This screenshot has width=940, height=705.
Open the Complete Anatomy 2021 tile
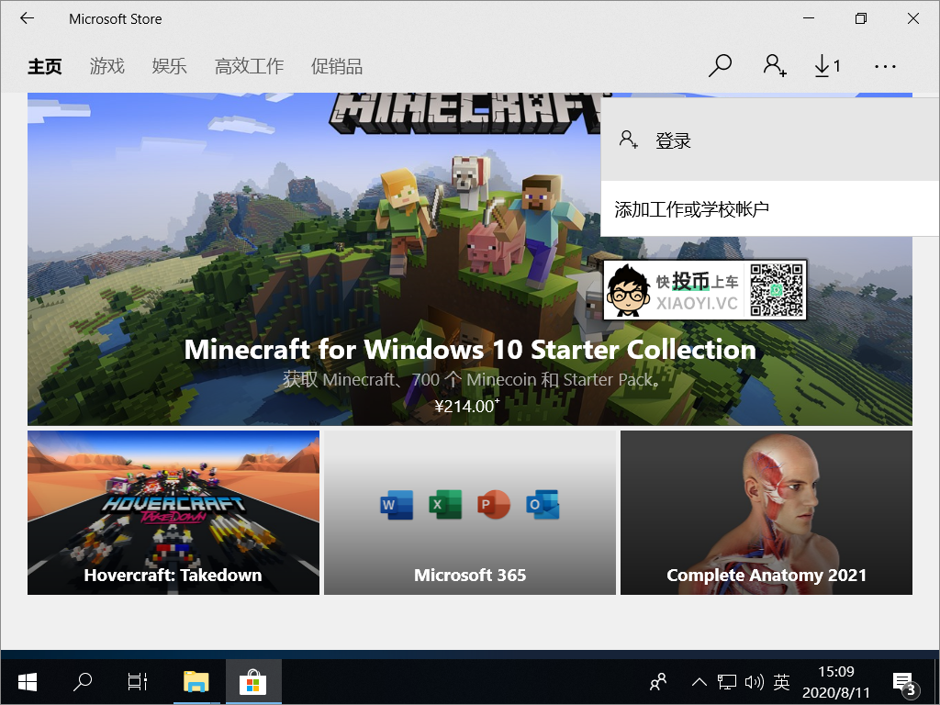tap(767, 512)
